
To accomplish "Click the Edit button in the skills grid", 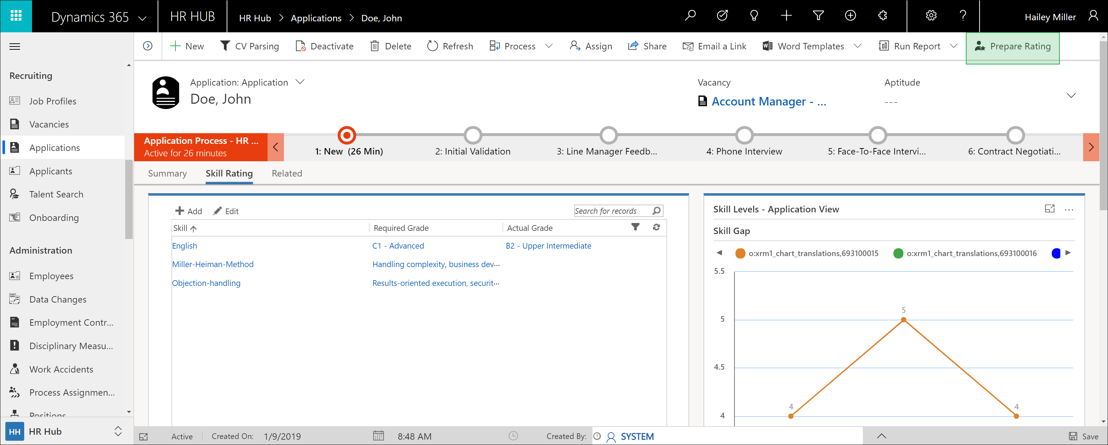I will (226, 211).
